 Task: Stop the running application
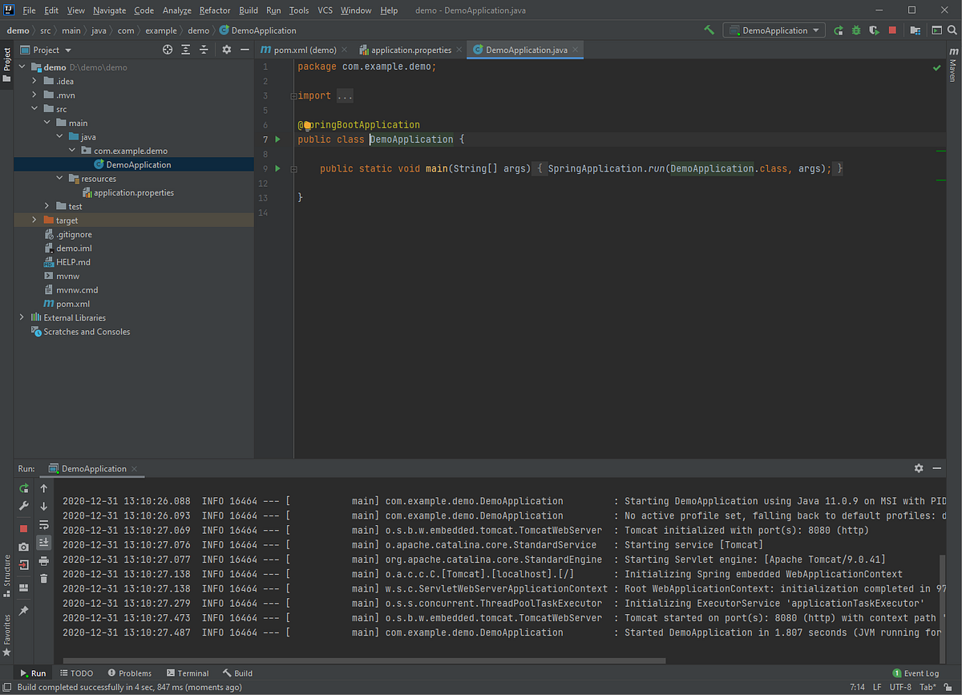click(x=891, y=30)
